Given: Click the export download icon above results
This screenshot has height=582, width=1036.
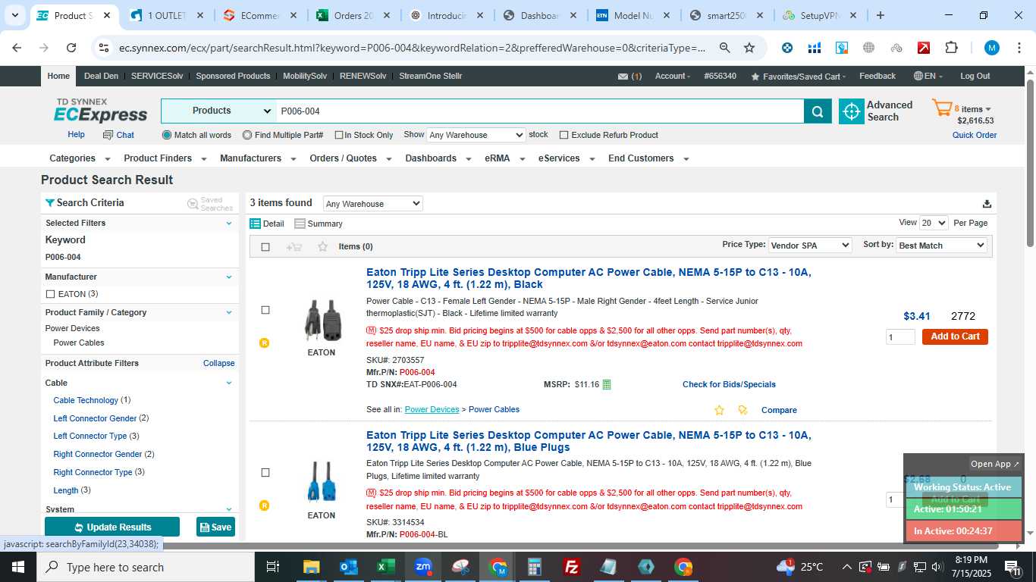Looking at the screenshot, I should point(987,203).
